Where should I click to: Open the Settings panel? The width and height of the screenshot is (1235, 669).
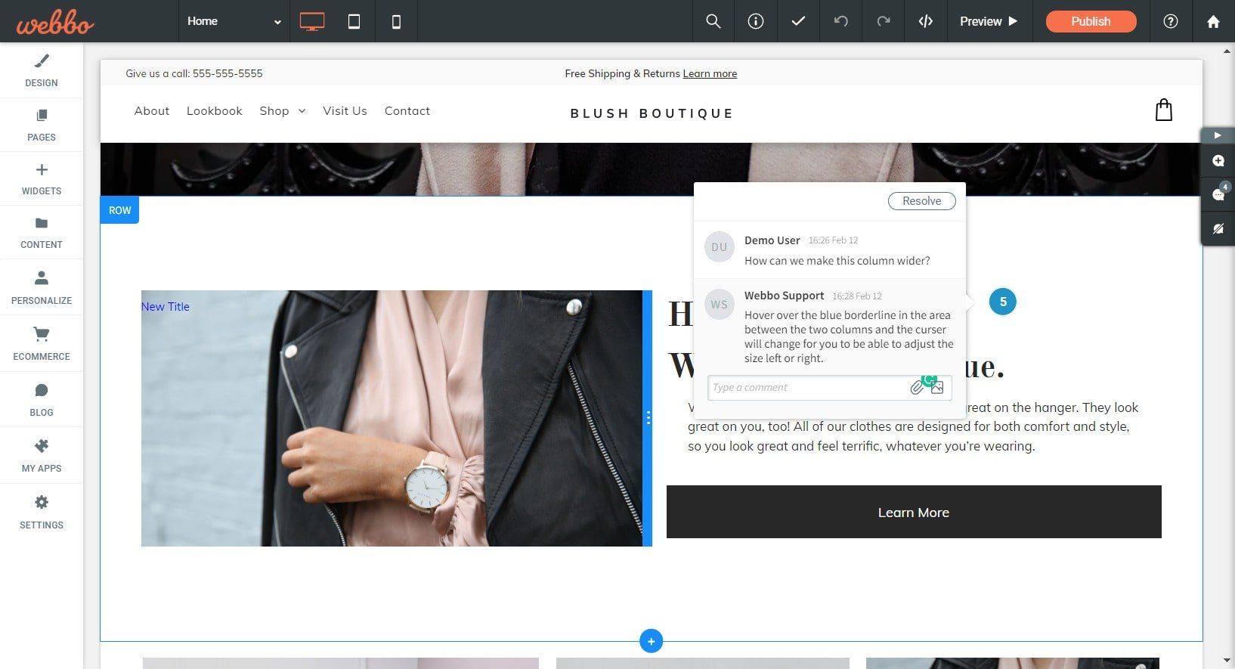click(42, 512)
